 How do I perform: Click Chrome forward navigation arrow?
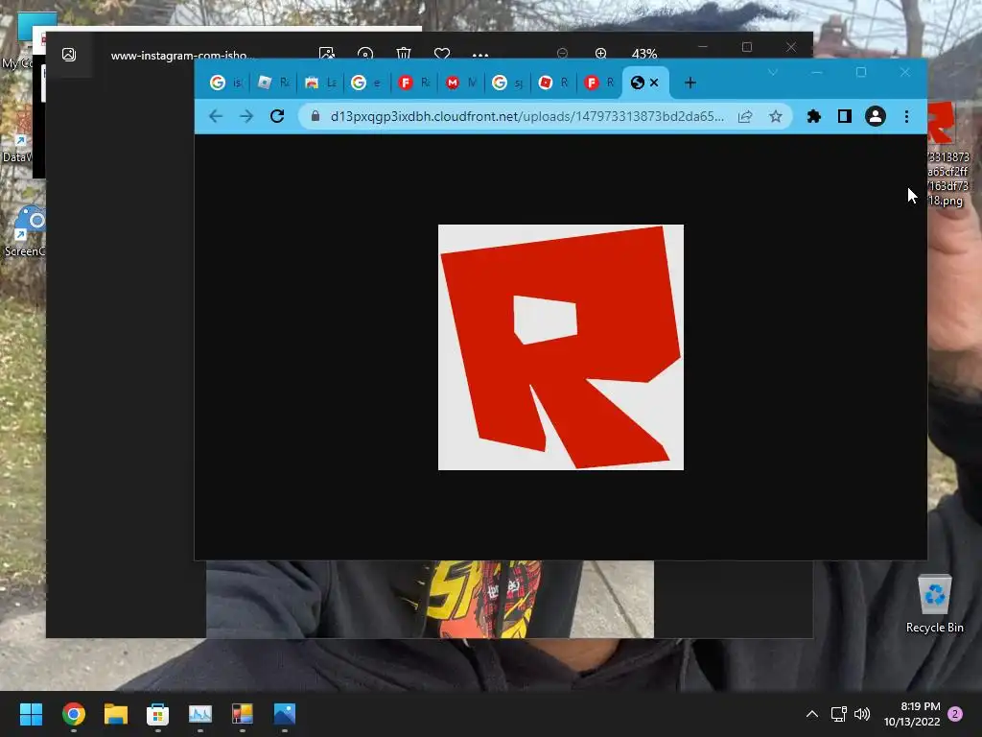click(246, 116)
